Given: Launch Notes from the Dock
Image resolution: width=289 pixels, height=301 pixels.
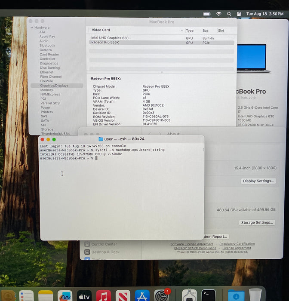Looking at the screenshot, I should click(46, 296).
